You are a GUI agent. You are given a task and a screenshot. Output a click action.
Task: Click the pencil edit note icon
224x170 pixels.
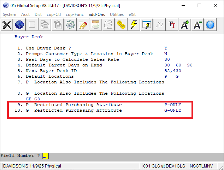coord(83,25)
